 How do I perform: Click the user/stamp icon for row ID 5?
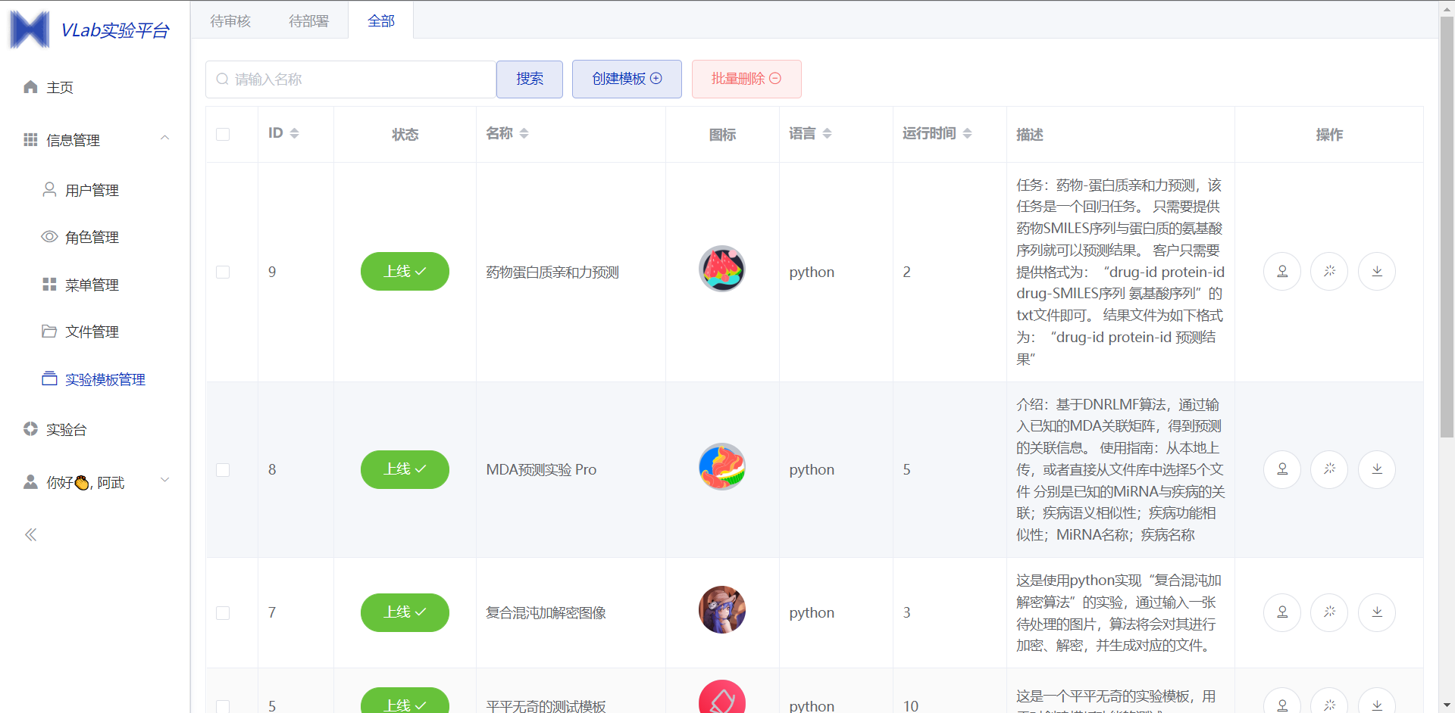click(1282, 701)
